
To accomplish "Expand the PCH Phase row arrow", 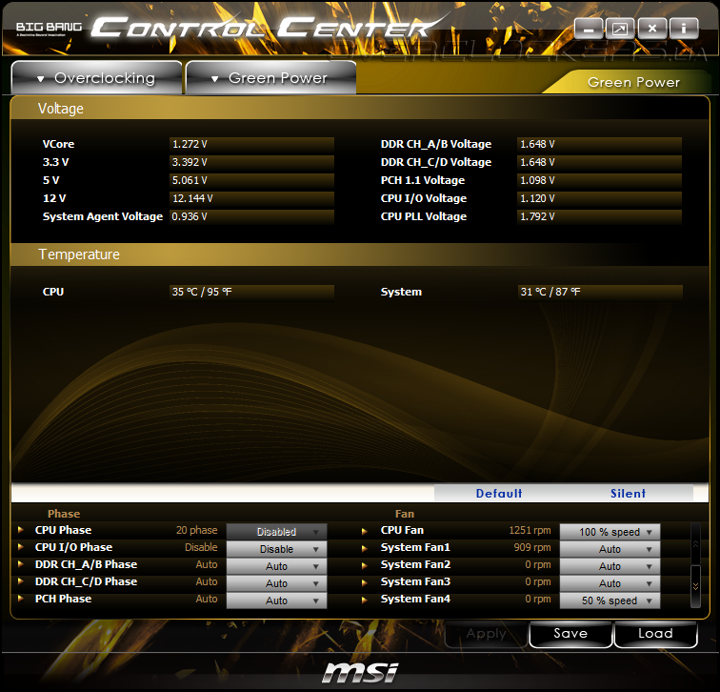I will (21, 599).
